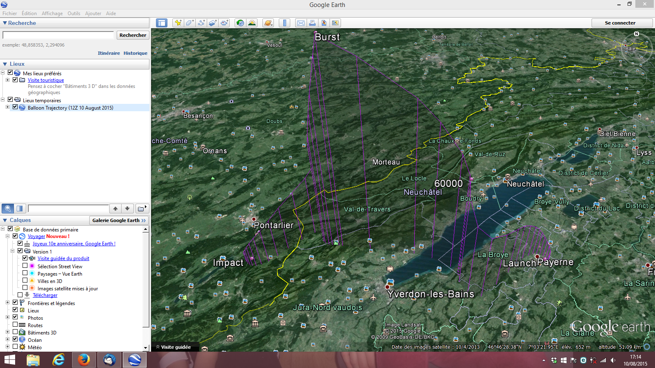Image resolution: width=655 pixels, height=368 pixels.
Task: Toggle sunlight across the landscape
Action: (x=252, y=23)
